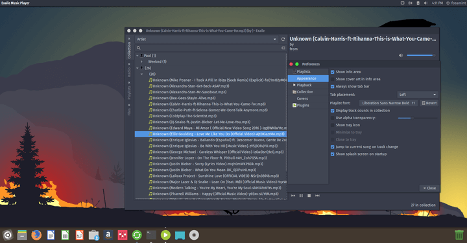Close the Radio side tab with its x
The width and height of the screenshot is (467, 243).
(129, 64)
